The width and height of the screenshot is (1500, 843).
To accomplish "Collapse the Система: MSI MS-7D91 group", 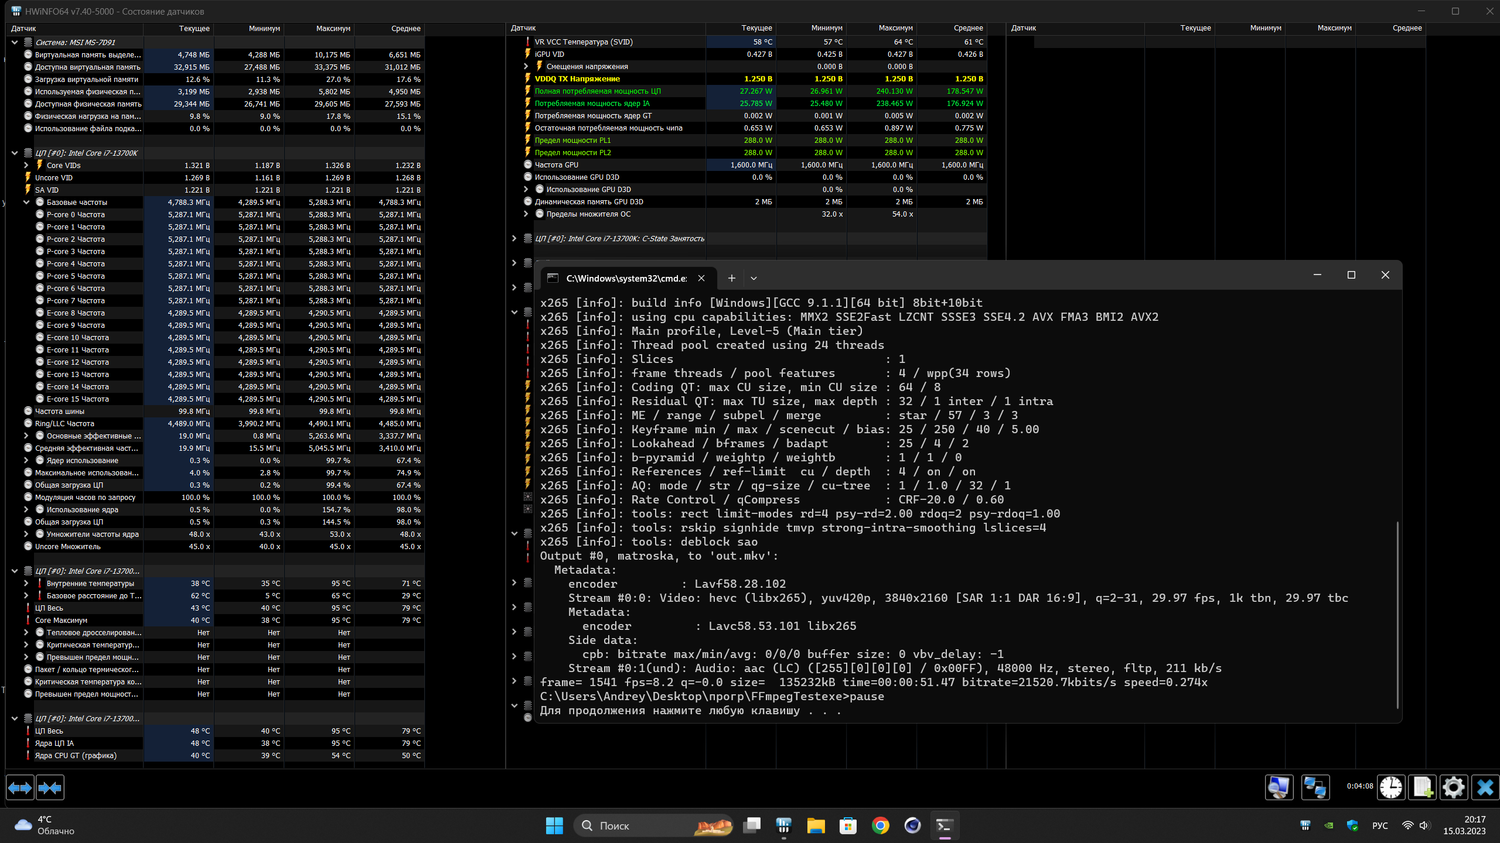I will point(15,42).
